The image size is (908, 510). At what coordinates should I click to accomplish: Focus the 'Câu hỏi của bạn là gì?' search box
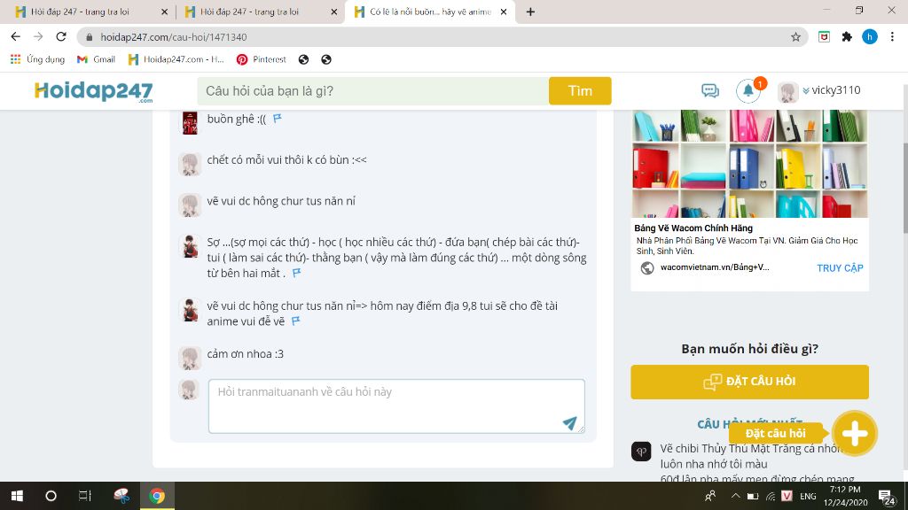(373, 91)
